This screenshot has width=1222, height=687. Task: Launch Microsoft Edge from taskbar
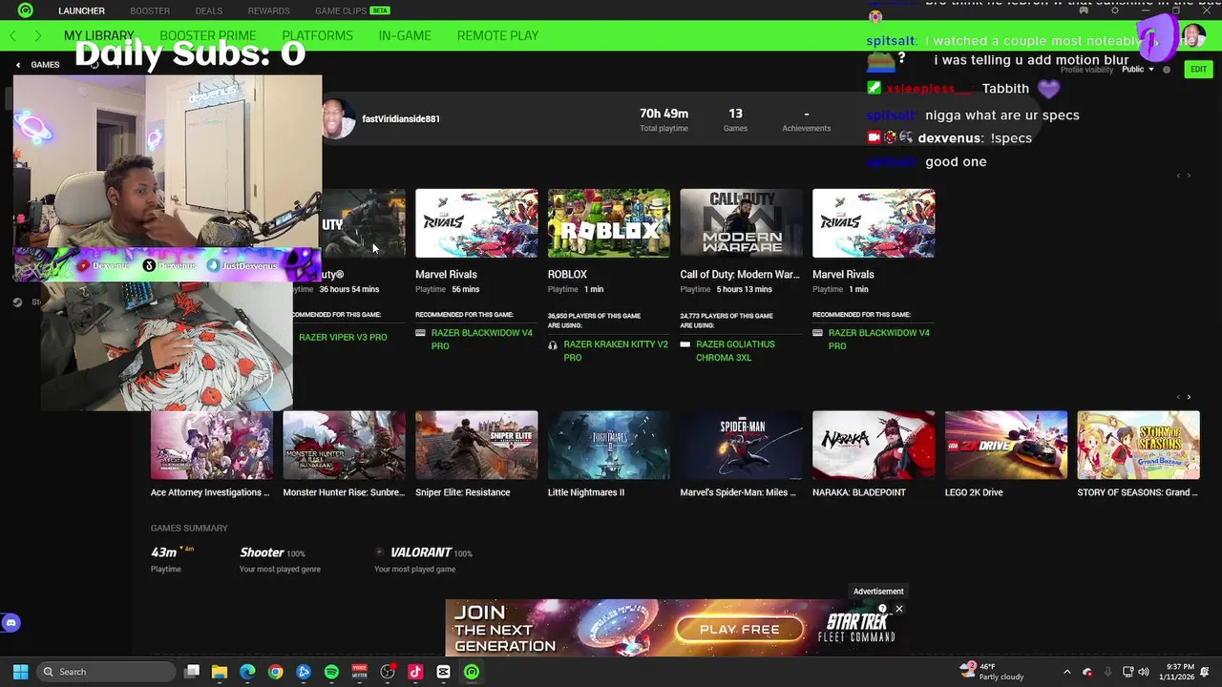point(247,672)
